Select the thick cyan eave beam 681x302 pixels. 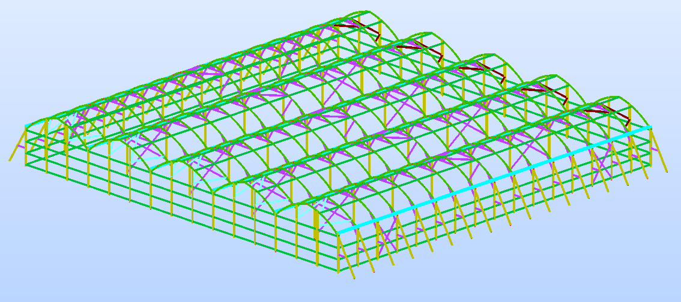tap(495, 180)
